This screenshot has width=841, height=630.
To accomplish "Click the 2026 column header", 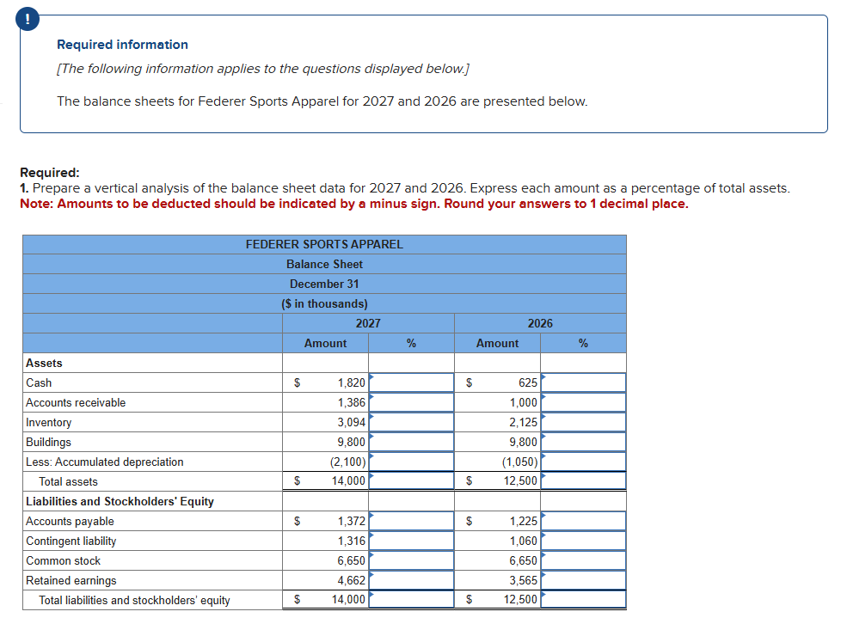I will (x=540, y=323).
